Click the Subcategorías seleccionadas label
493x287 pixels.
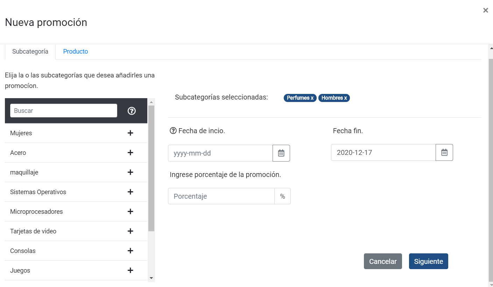[221, 97]
